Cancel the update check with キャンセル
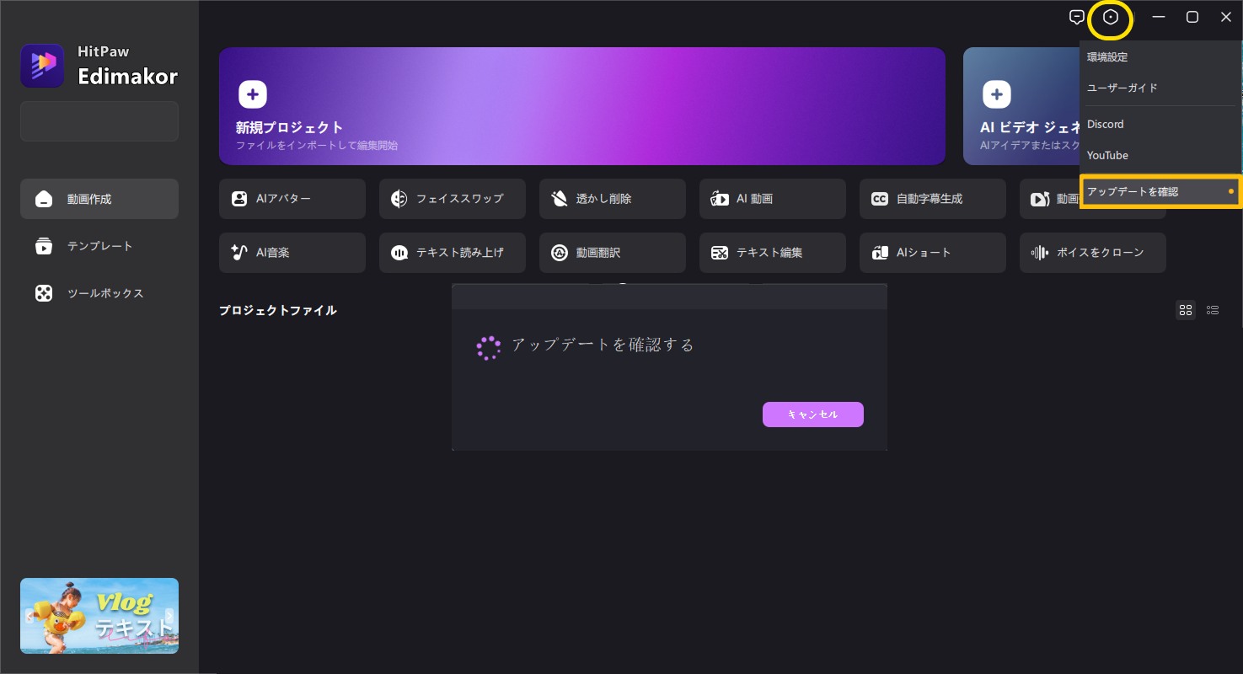The height and width of the screenshot is (674, 1243). [x=812, y=414]
